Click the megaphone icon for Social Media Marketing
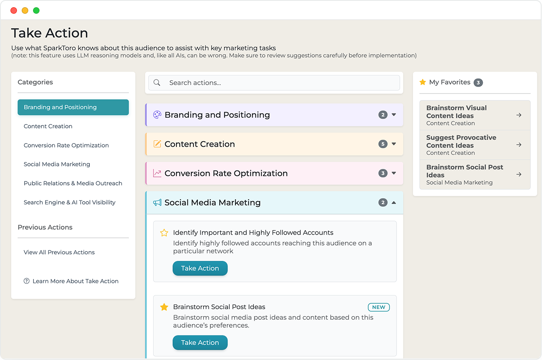 tap(157, 202)
